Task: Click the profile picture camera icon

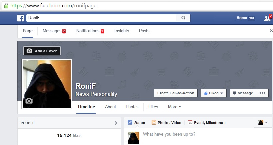Action: [29, 101]
